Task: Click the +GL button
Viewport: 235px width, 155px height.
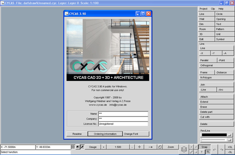Action: (230, 147)
